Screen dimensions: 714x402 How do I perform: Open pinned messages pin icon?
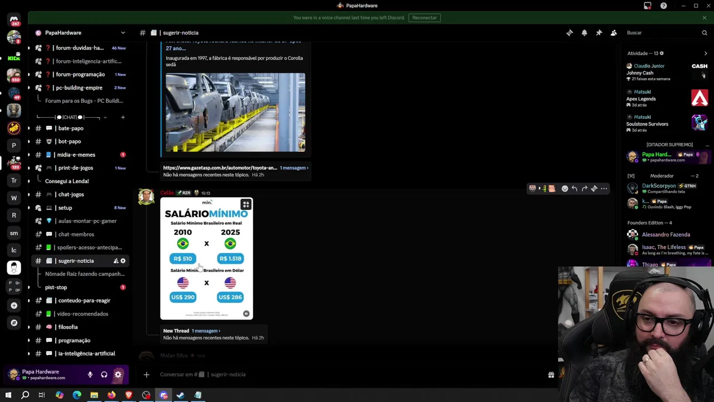coord(599,33)
